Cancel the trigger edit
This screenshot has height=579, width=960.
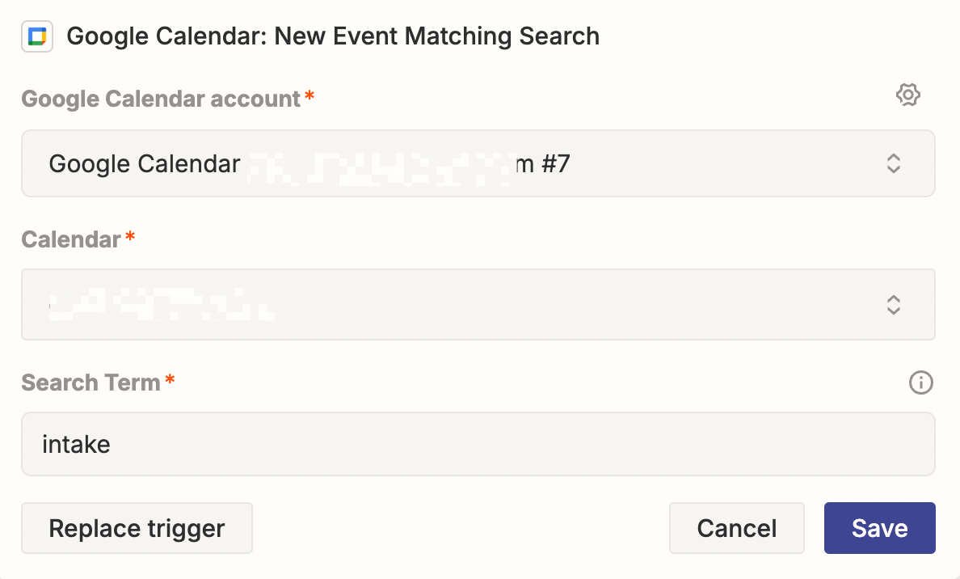coord(736,528)
